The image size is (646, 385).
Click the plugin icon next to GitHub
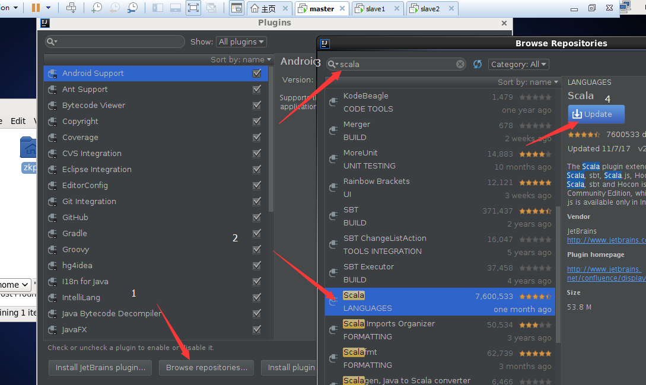click(x=52, y=218)
